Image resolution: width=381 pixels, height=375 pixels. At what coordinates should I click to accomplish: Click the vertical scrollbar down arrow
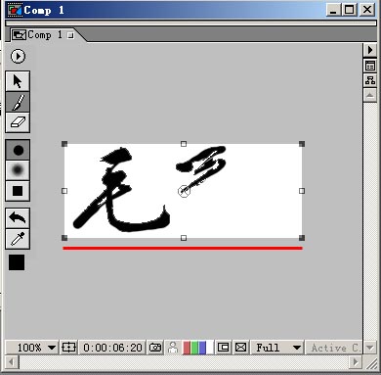370,348
